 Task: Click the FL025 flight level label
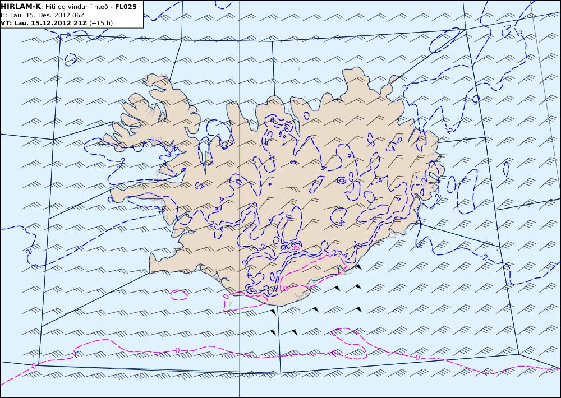pos(126,7)
